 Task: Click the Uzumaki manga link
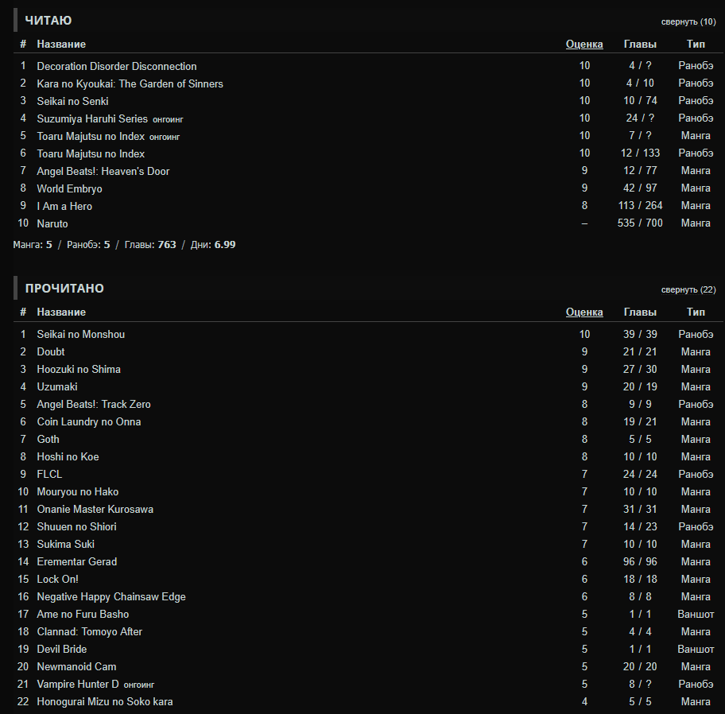point(56,387)
